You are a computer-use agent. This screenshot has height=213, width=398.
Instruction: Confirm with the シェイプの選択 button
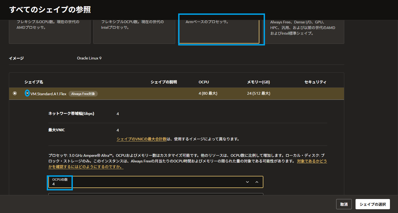tap(372, 204)
